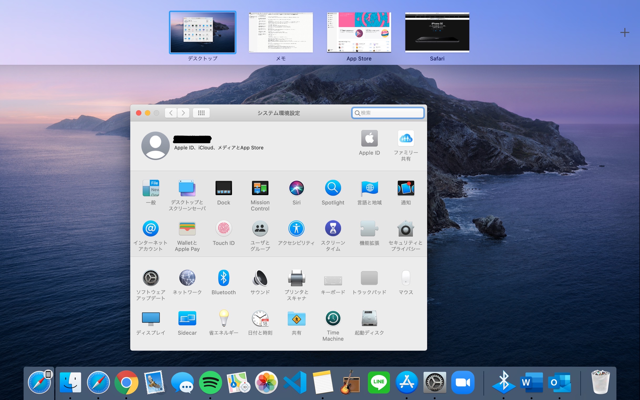Open 言語と地域 preferences
640x400 pixels.
369,188
